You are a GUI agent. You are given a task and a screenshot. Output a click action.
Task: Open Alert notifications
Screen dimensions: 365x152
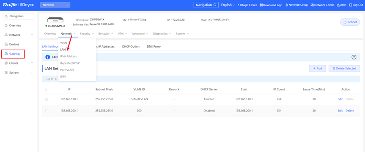(341, 5)
